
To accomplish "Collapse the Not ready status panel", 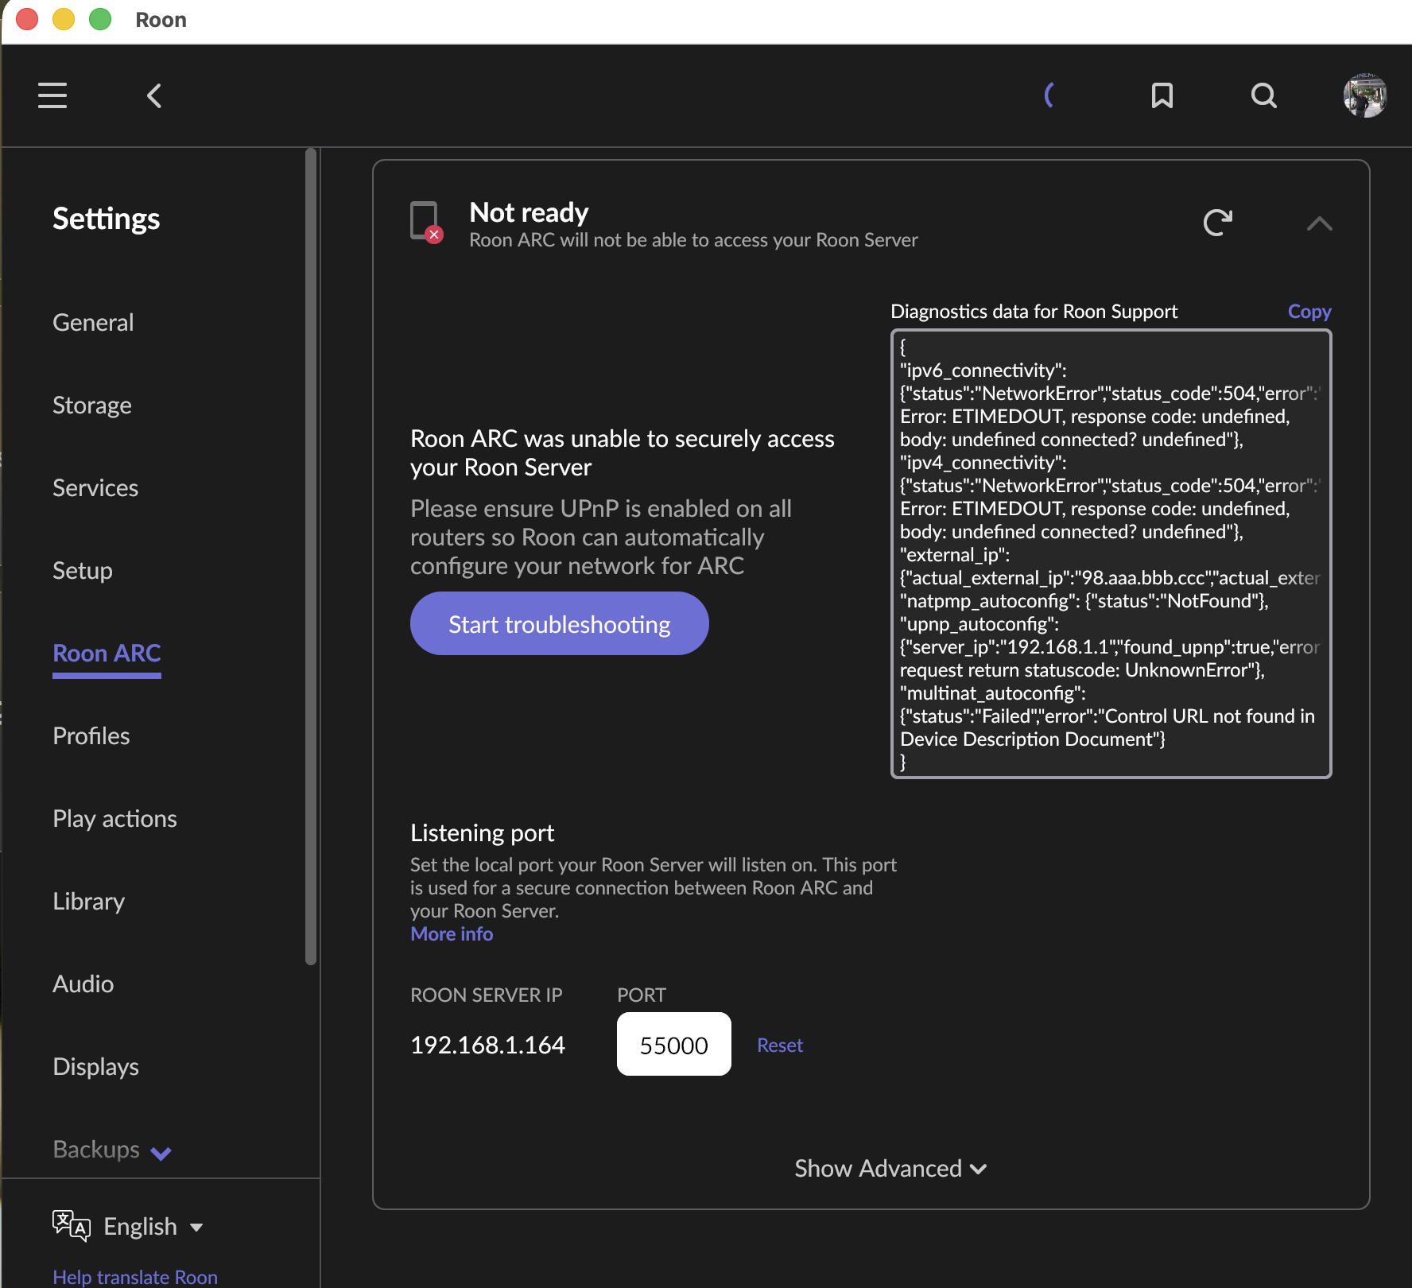I will (x=1319, y=223).
